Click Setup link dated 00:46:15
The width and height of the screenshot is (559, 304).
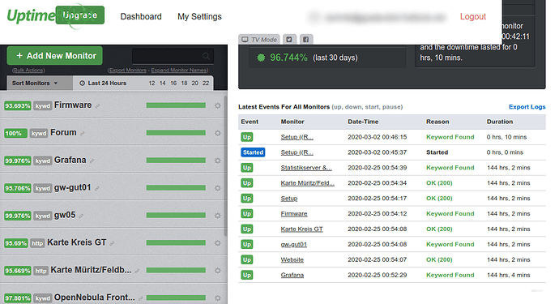point(297,137)
